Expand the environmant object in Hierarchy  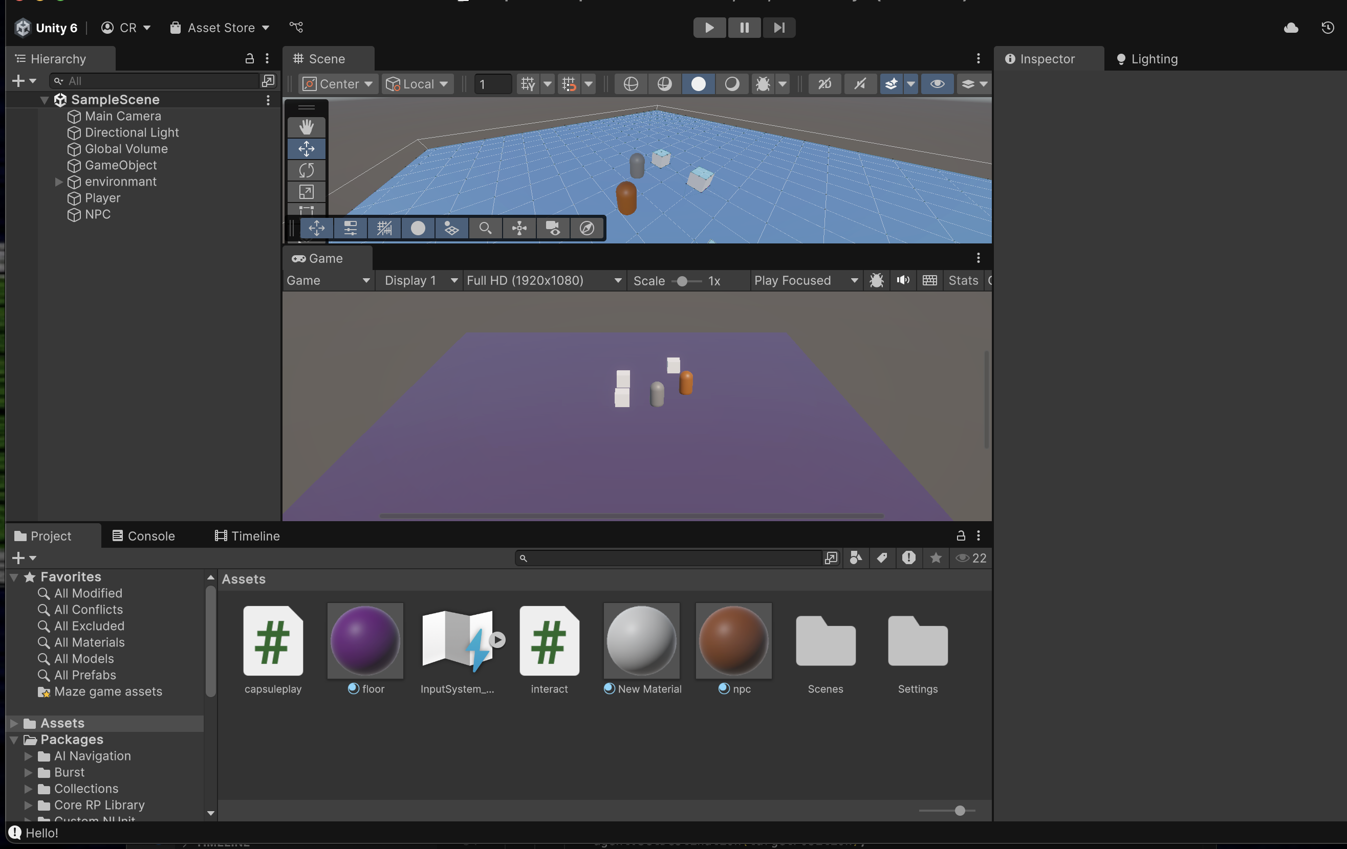[58, 182]
